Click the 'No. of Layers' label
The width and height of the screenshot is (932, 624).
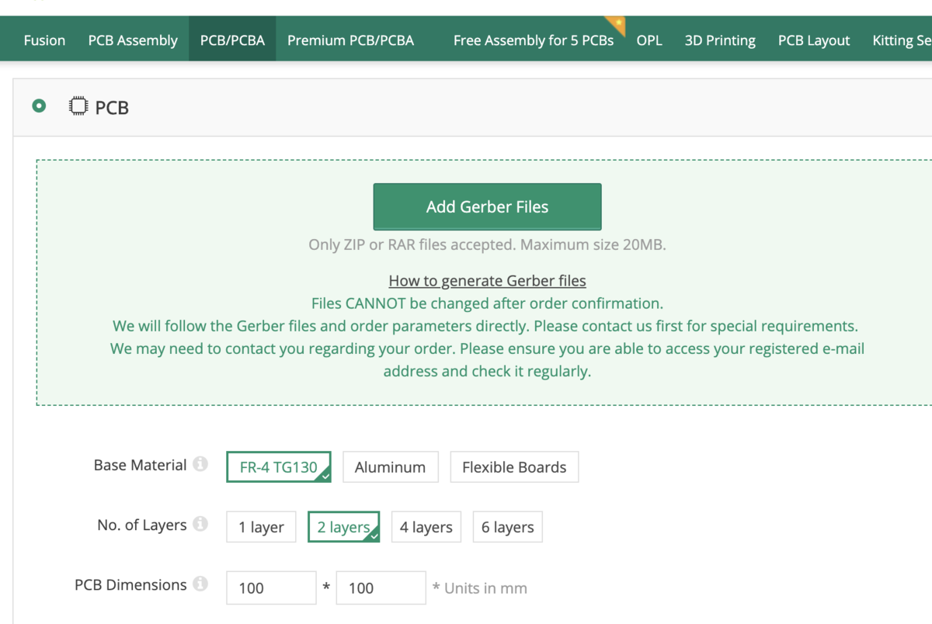pos(142,525)
